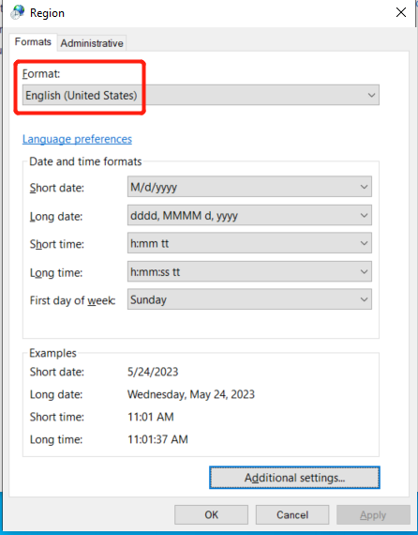Open the First day of week dropdown
This screenshot has height=535, width=418.
click(249, 299)
